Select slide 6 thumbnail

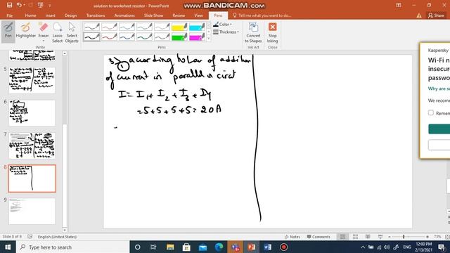click(x=32, y=113)
